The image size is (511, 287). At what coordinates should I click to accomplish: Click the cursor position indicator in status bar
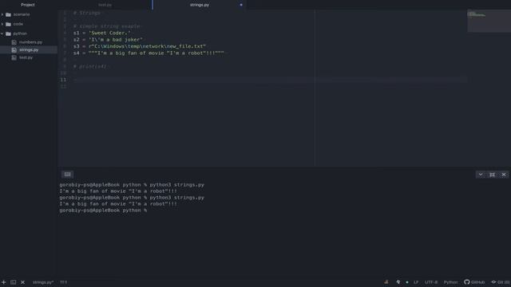(64, 282)
